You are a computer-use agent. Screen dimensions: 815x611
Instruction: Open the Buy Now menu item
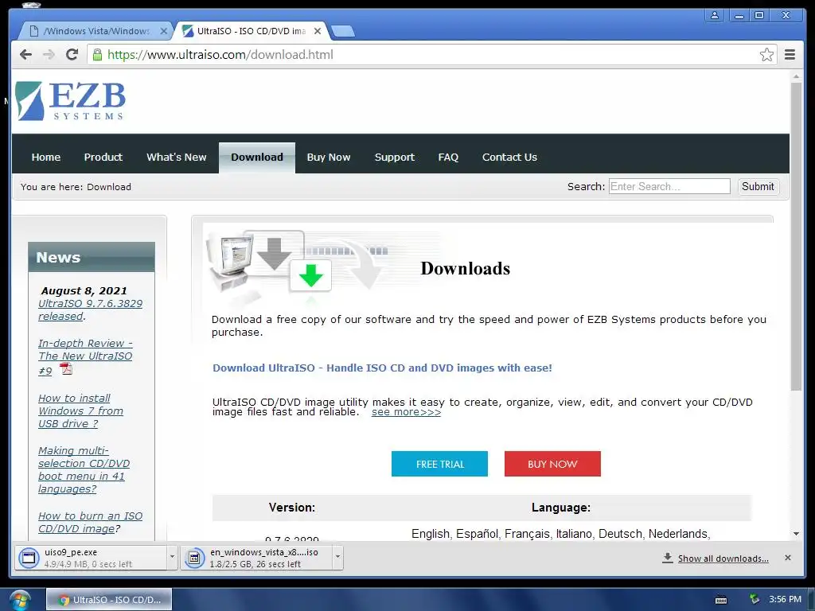coord(329,157)
